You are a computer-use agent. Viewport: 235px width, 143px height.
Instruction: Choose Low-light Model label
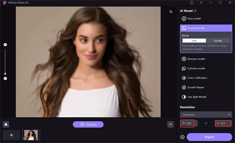click(x=197, y=97)
